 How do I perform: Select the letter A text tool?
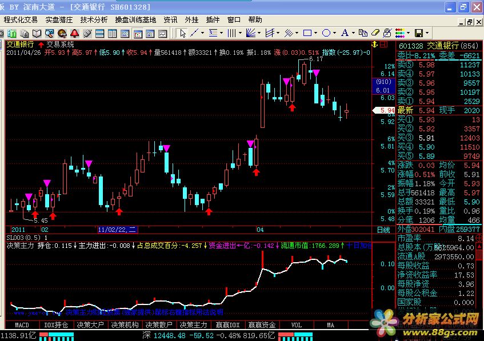[345, 33]
